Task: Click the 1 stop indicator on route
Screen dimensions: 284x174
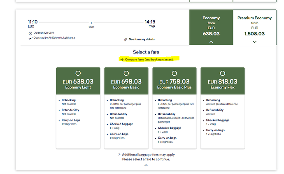Action: [x=91, y=25]
